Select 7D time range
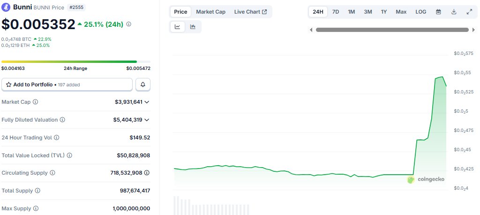Image resolution: width=480 pixels, height=215 pixels. click(x=336, y=12)
